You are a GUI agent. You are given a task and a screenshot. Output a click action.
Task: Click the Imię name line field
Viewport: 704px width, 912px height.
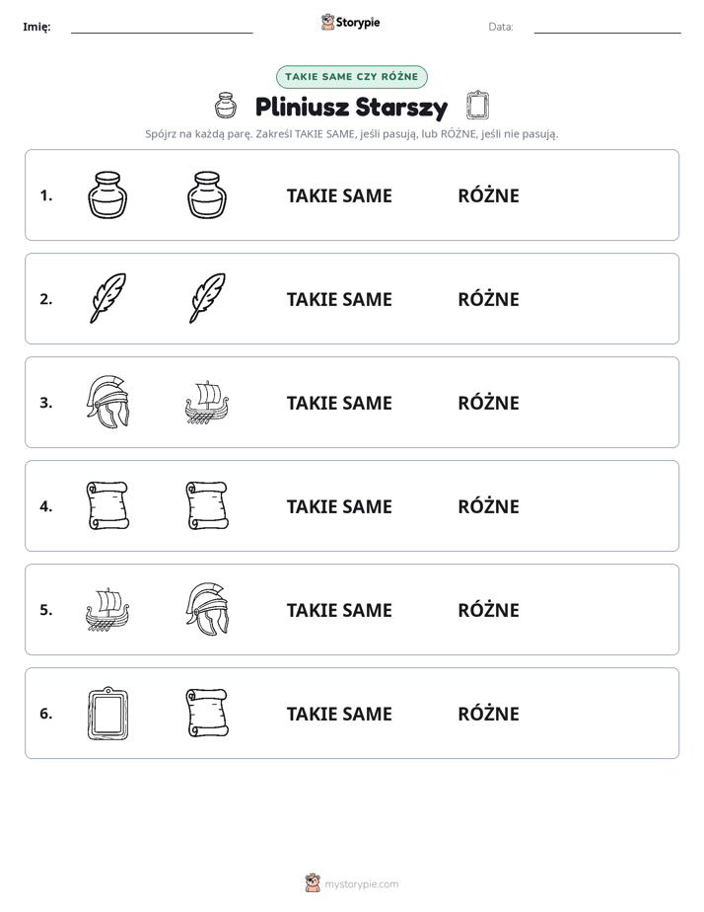(162, 27)
